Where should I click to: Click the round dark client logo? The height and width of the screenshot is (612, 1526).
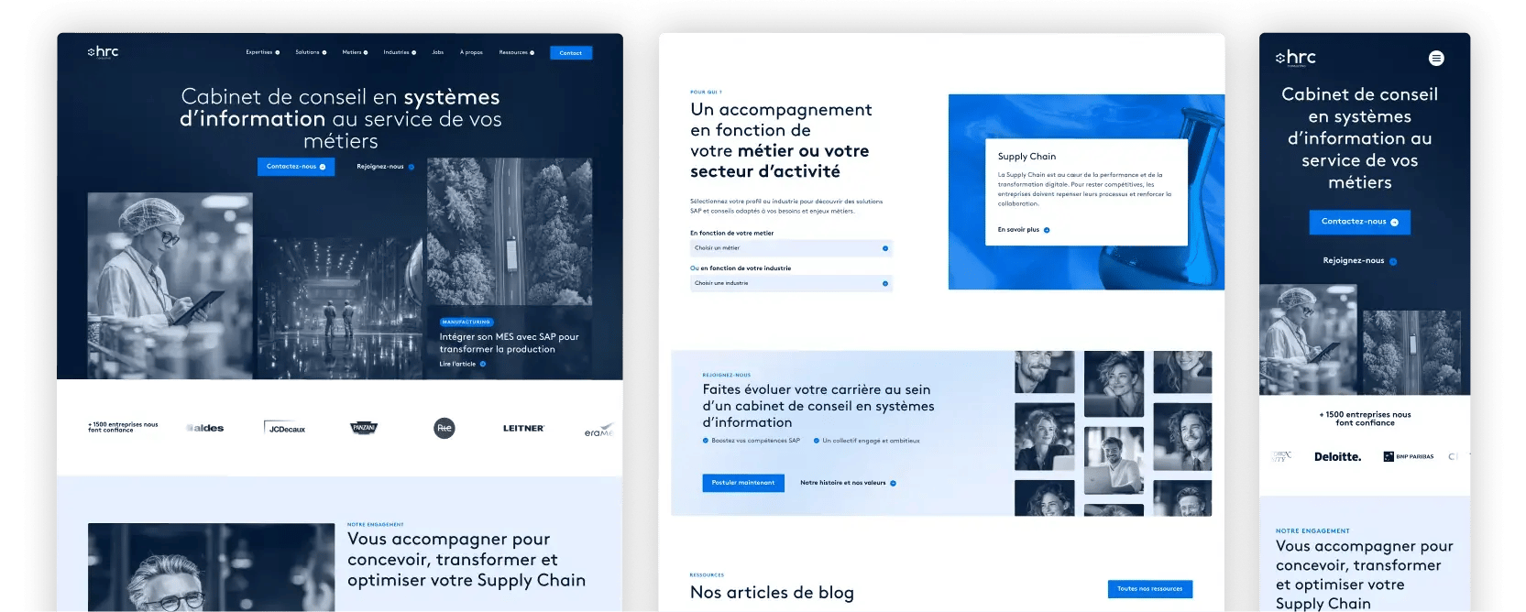pos(445,428)
